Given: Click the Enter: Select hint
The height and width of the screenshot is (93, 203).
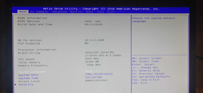Looking at the screenshot, I should (143, 65).
